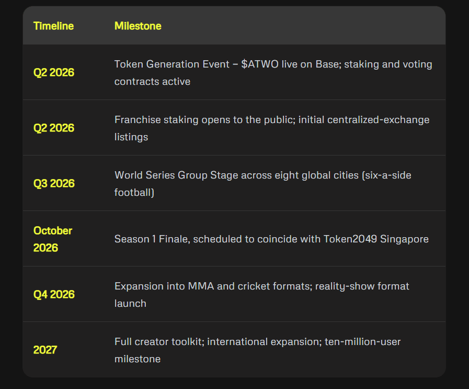Viewport: 469px width, 389px height.
Task: Click the Q3 2026 timeline cell
Action: click(x=54, y=183)
